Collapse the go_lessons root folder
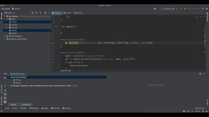Viewport: 209px width, 117px height. point(4,16)
